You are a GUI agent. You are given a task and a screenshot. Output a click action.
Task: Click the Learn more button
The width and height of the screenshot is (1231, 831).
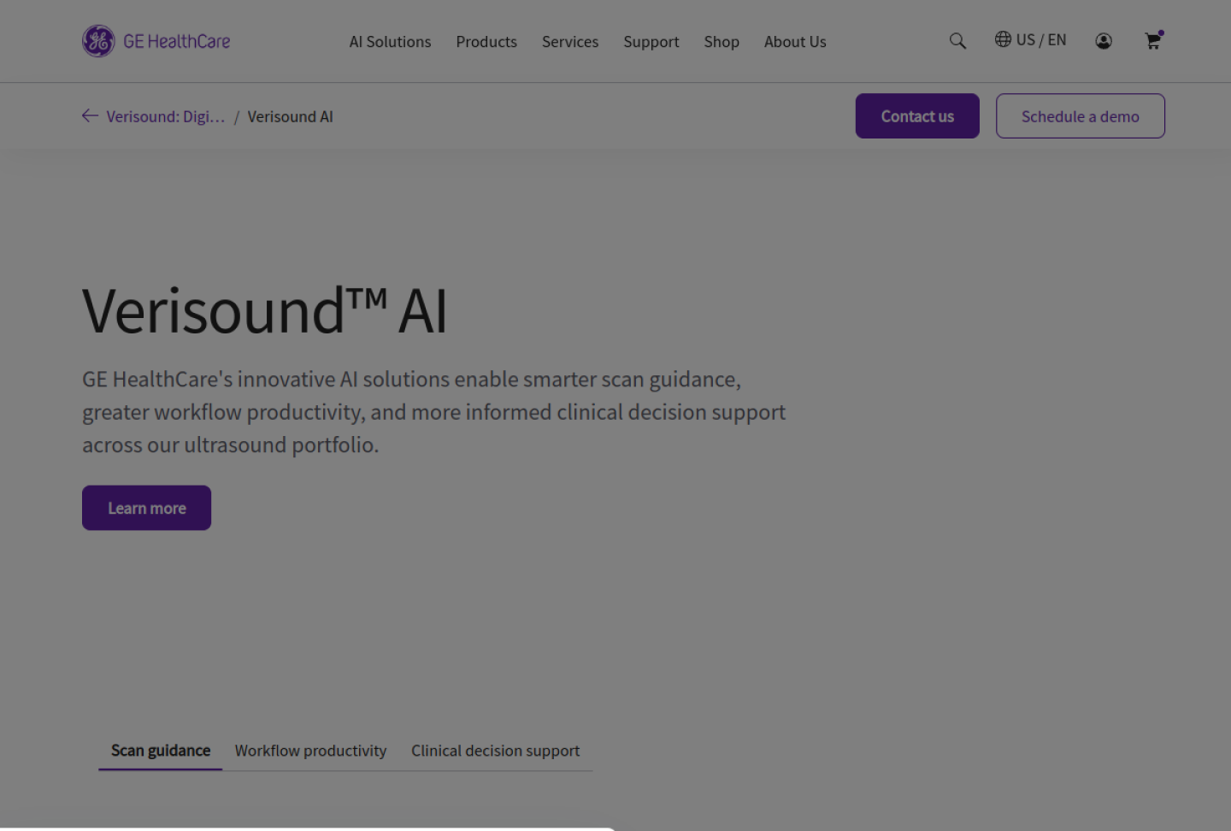click(x=146, y=508)
